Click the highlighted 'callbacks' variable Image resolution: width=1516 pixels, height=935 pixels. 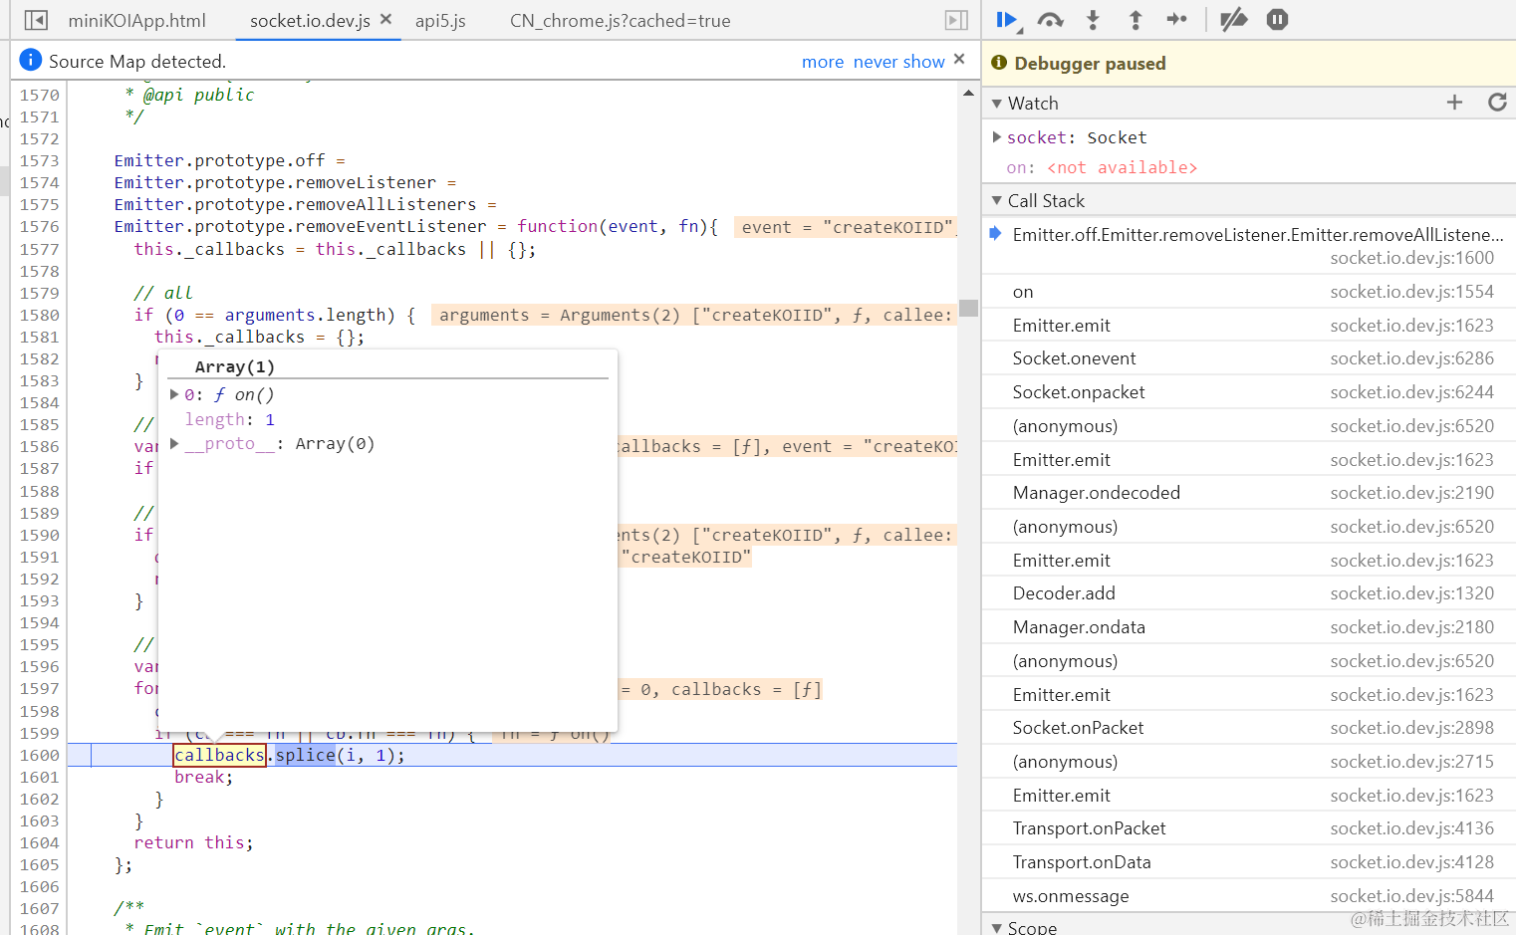click(219, 755)
